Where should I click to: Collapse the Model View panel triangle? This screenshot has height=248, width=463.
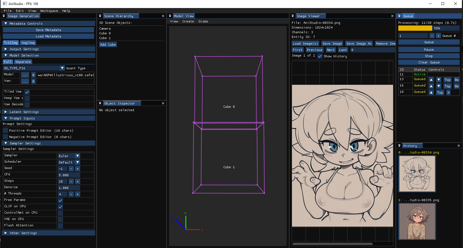[170, 16]
